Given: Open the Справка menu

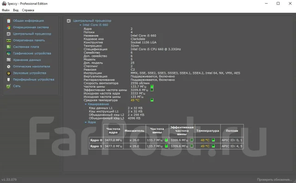Looking at the screenshot, I should [28, 10].
